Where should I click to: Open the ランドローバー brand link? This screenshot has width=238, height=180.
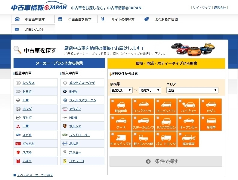click(x=80, y=135)
